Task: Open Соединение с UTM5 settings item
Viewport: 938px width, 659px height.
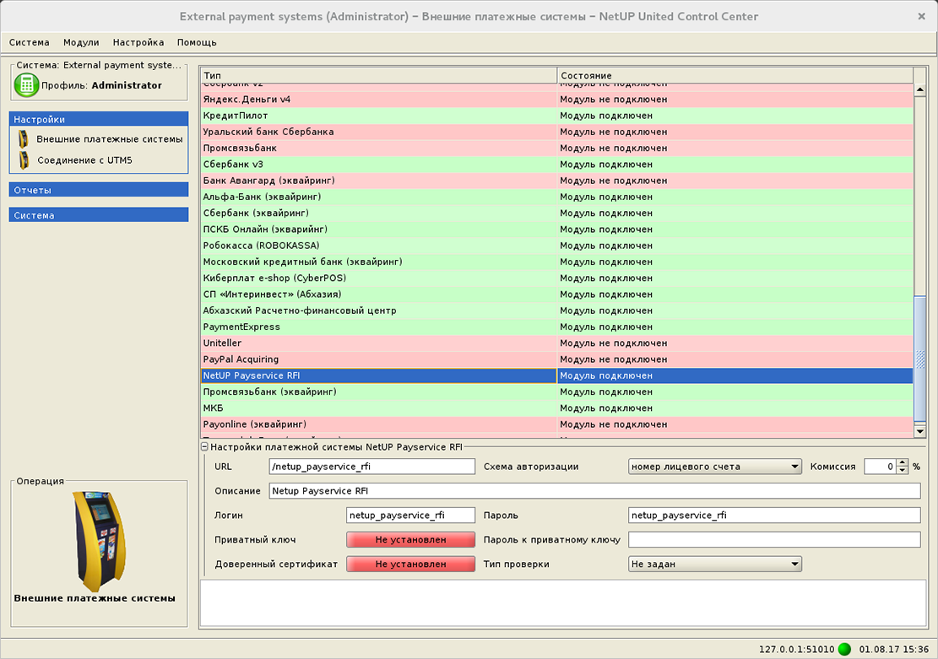Action: (x=84, y=160)
